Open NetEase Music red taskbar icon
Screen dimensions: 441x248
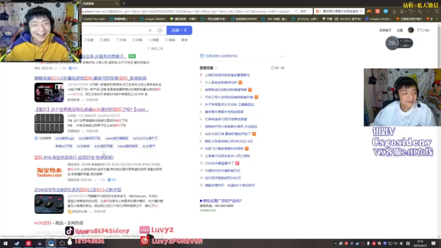coord(28,244)
